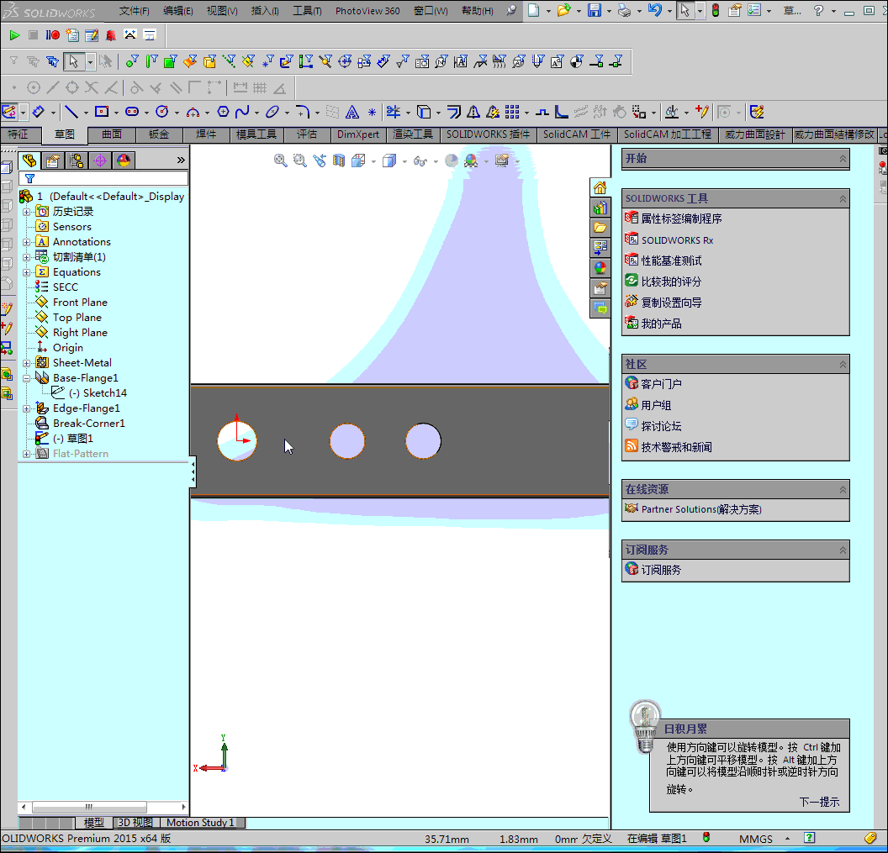Select the Corner Rectangle sketch tool

(x=102, y=112)
